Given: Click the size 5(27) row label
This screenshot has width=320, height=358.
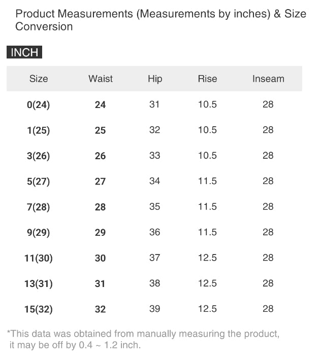Looking at the screenshot, I should 39,182.
